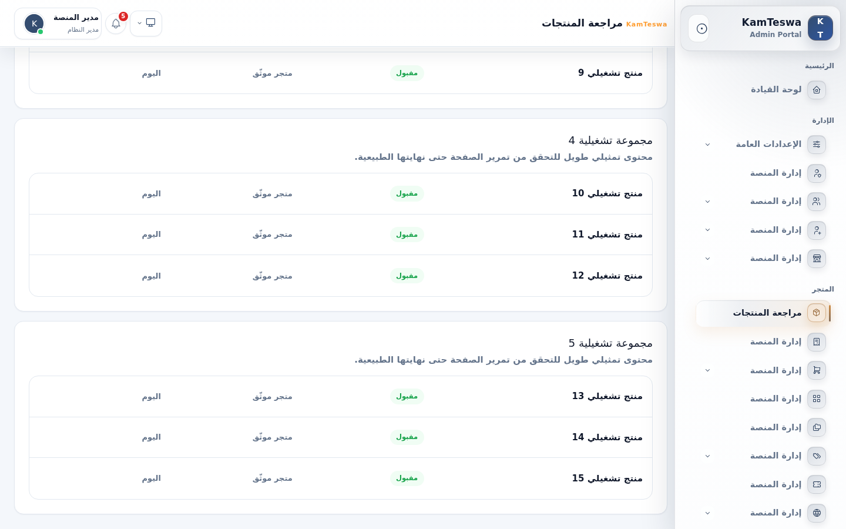Select the منتج تشغيلي 12 row

pos(341,276)
